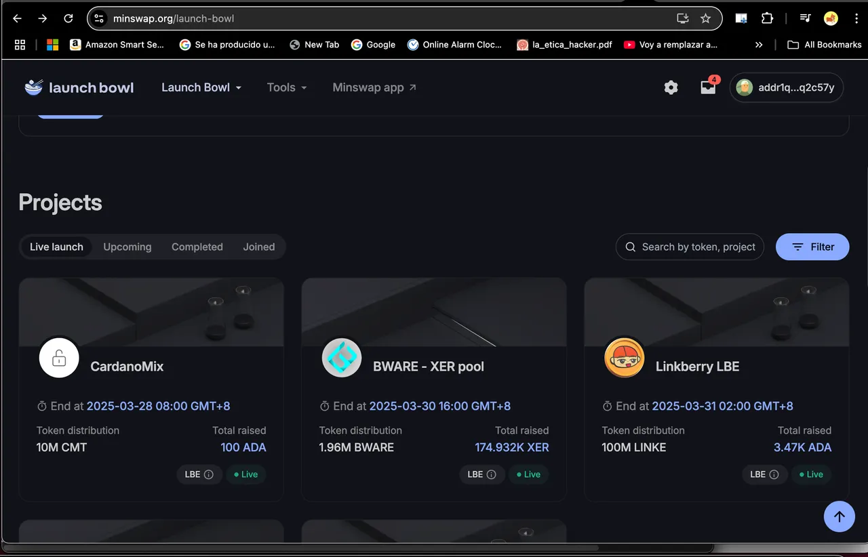Click the LBE info icon on BWARE card

point(492,474)
